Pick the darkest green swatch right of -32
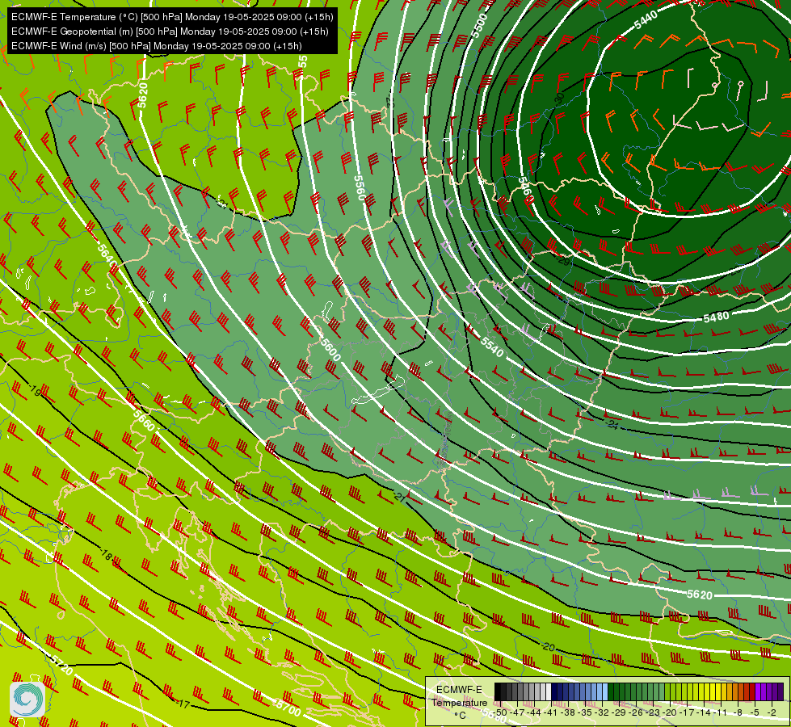 (611, 691)
